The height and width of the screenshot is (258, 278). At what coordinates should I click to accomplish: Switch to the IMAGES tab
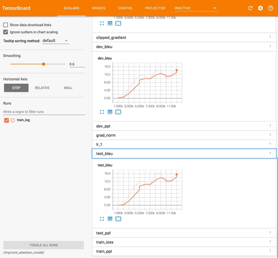(x=98, y=8)
